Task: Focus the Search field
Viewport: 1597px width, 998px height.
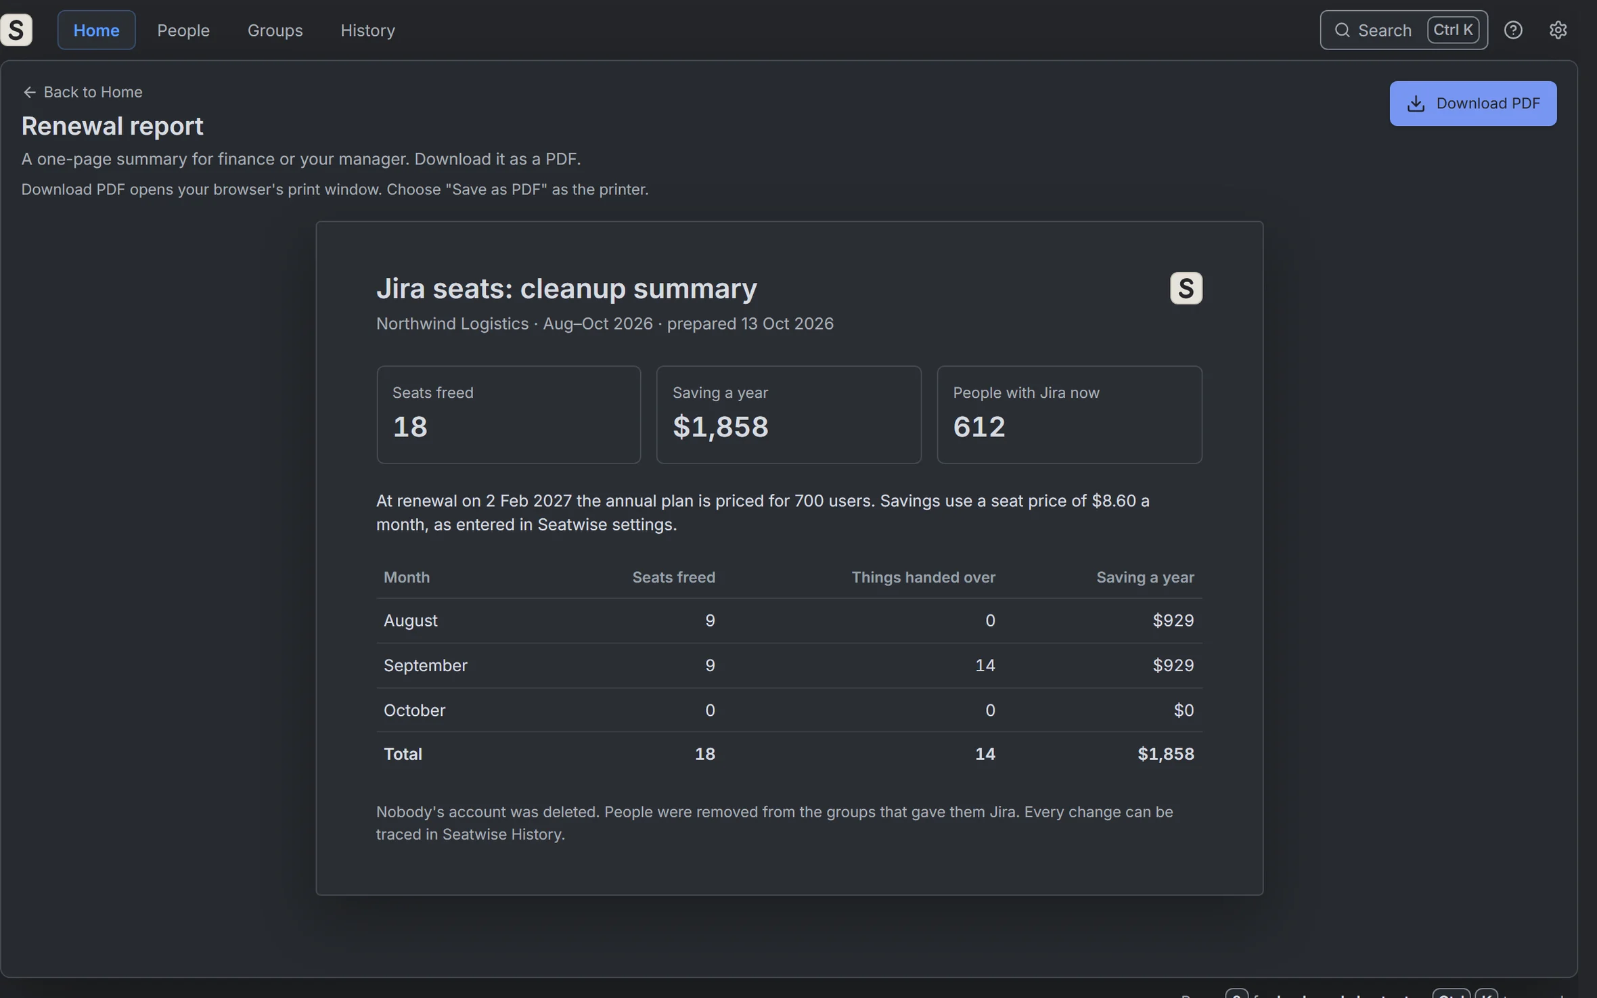Action: 1403,30
